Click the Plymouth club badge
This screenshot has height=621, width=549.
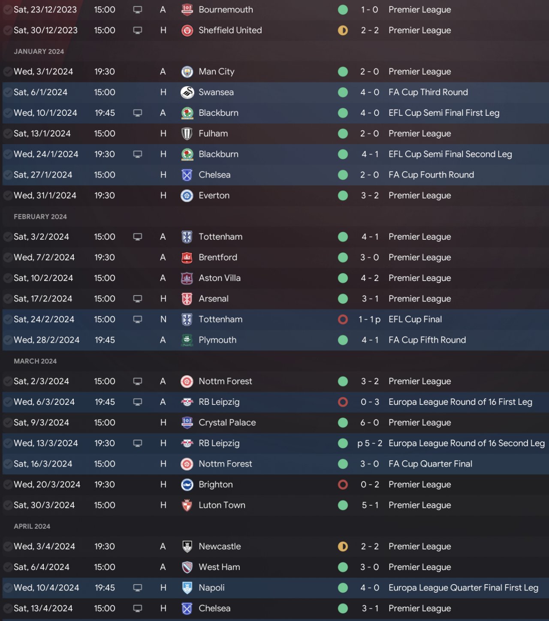click(x=187, y=340)
